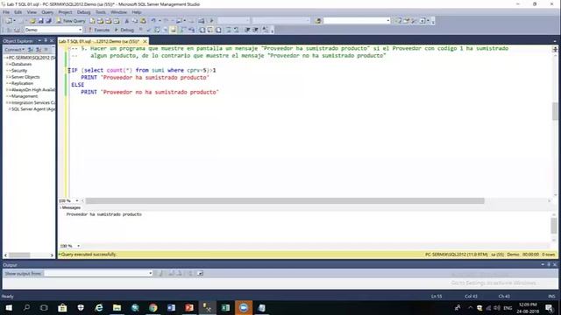Toggle Include Actual Execution Plan
561x315 pixels.
(x=183, y=30)
